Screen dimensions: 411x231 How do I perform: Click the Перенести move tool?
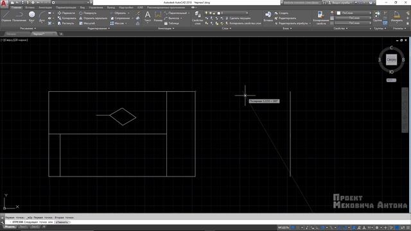pyautogui.click(x=66, y=13)
